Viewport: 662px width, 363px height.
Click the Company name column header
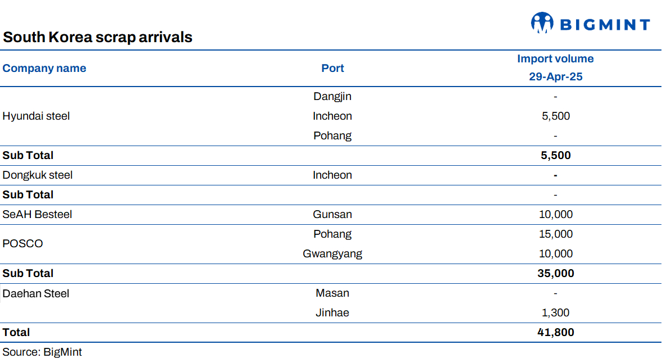tap(44, 69)
